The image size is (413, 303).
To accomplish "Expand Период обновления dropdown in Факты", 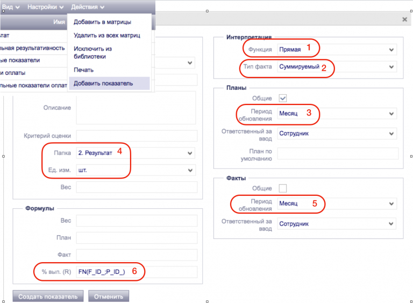I will pyautogui.click(x=337, y=203).
